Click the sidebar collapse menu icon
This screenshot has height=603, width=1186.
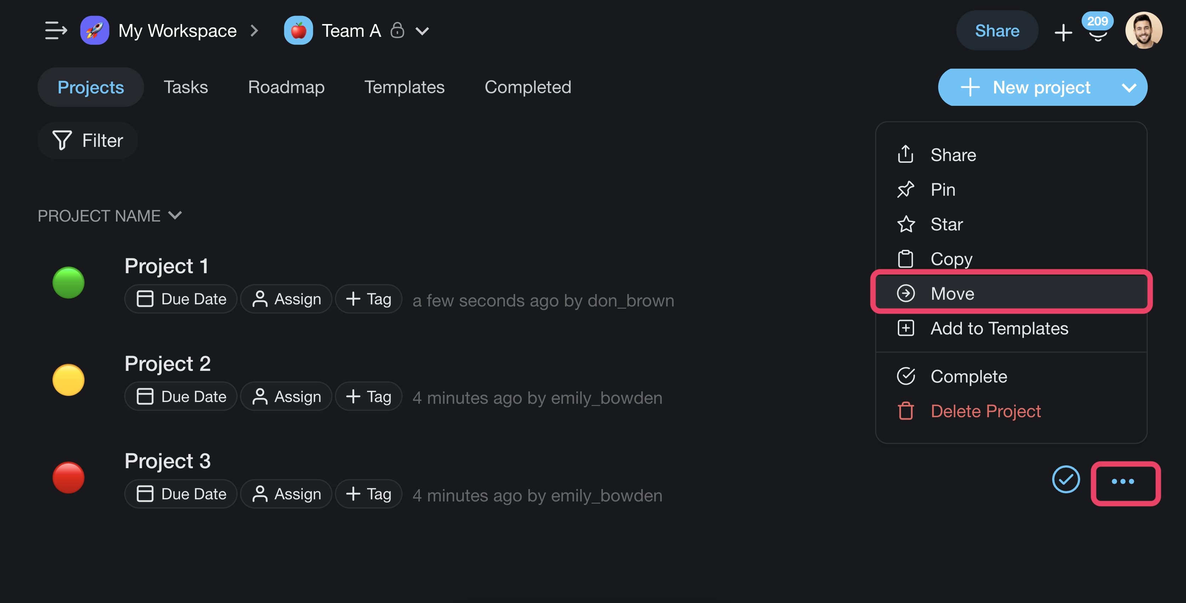click(x=56, y=30)
